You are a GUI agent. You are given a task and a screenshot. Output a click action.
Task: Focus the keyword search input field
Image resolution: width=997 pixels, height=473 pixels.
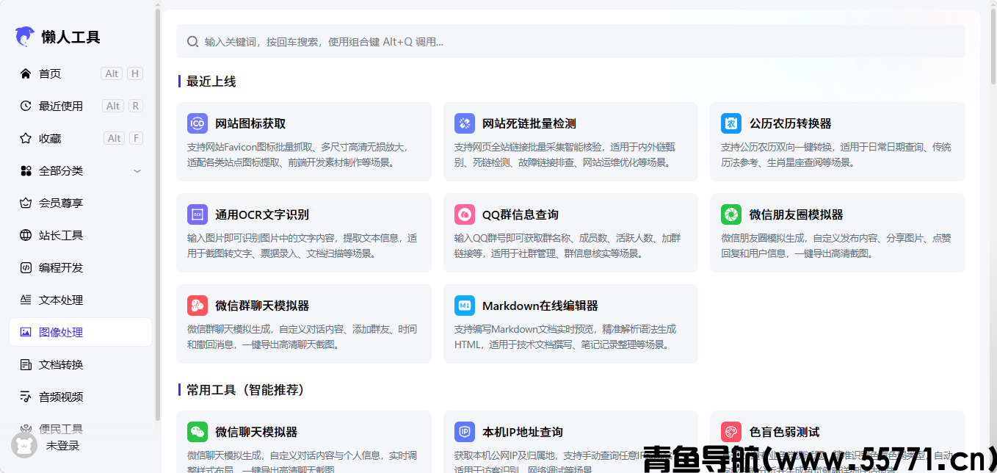click(x=570, y=42)
